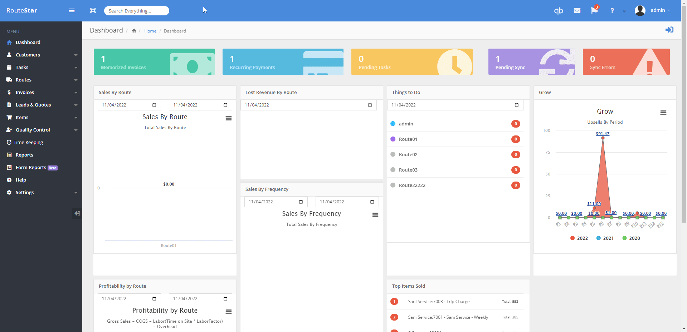Collapse the sidebar with hamburger icon

pyautogui.click(x=72, y=10)
